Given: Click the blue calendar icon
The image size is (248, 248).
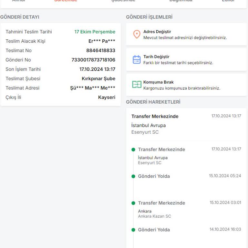Looking at the screenshot, I should pyautogui.click(x=137, y=59).
